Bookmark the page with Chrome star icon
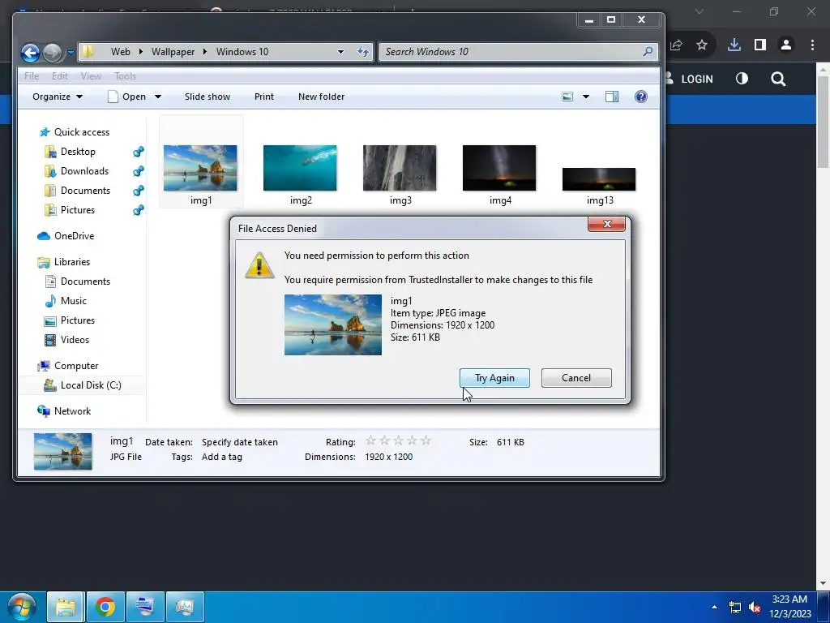The height and width of the screenshot is (623, 830). pos(702,45)
